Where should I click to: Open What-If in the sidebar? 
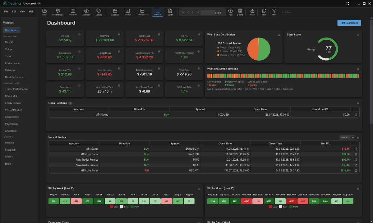(9, 157)
